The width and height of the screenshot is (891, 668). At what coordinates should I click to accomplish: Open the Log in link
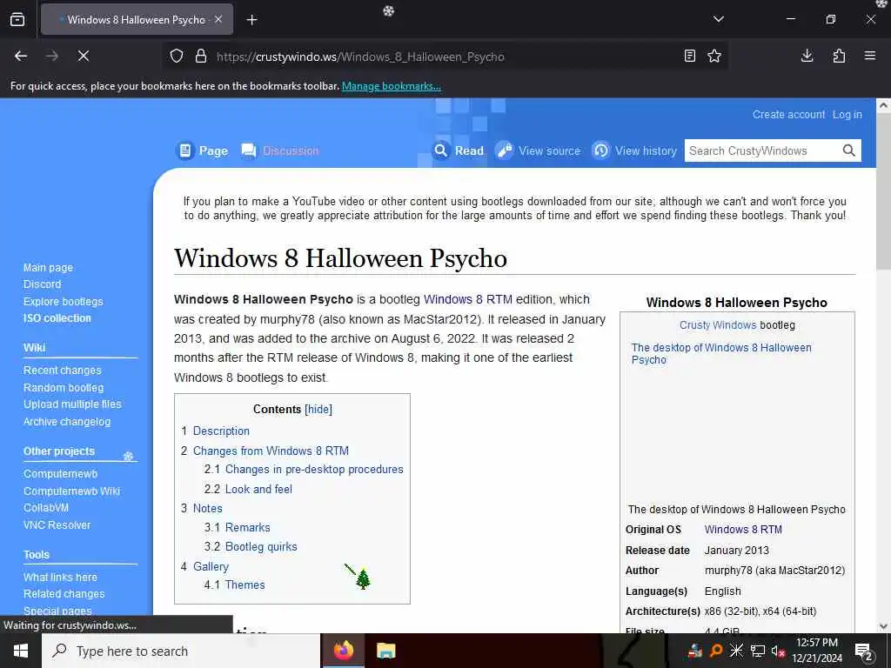pos(847,114)
